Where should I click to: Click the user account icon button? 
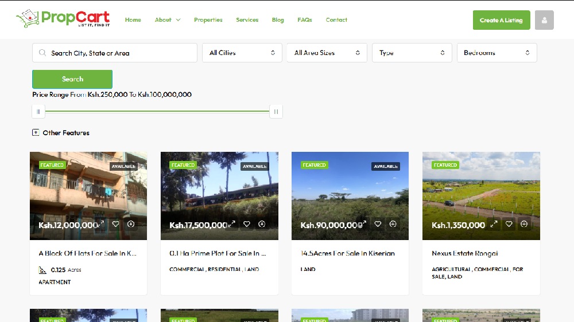tap(544, 20)
